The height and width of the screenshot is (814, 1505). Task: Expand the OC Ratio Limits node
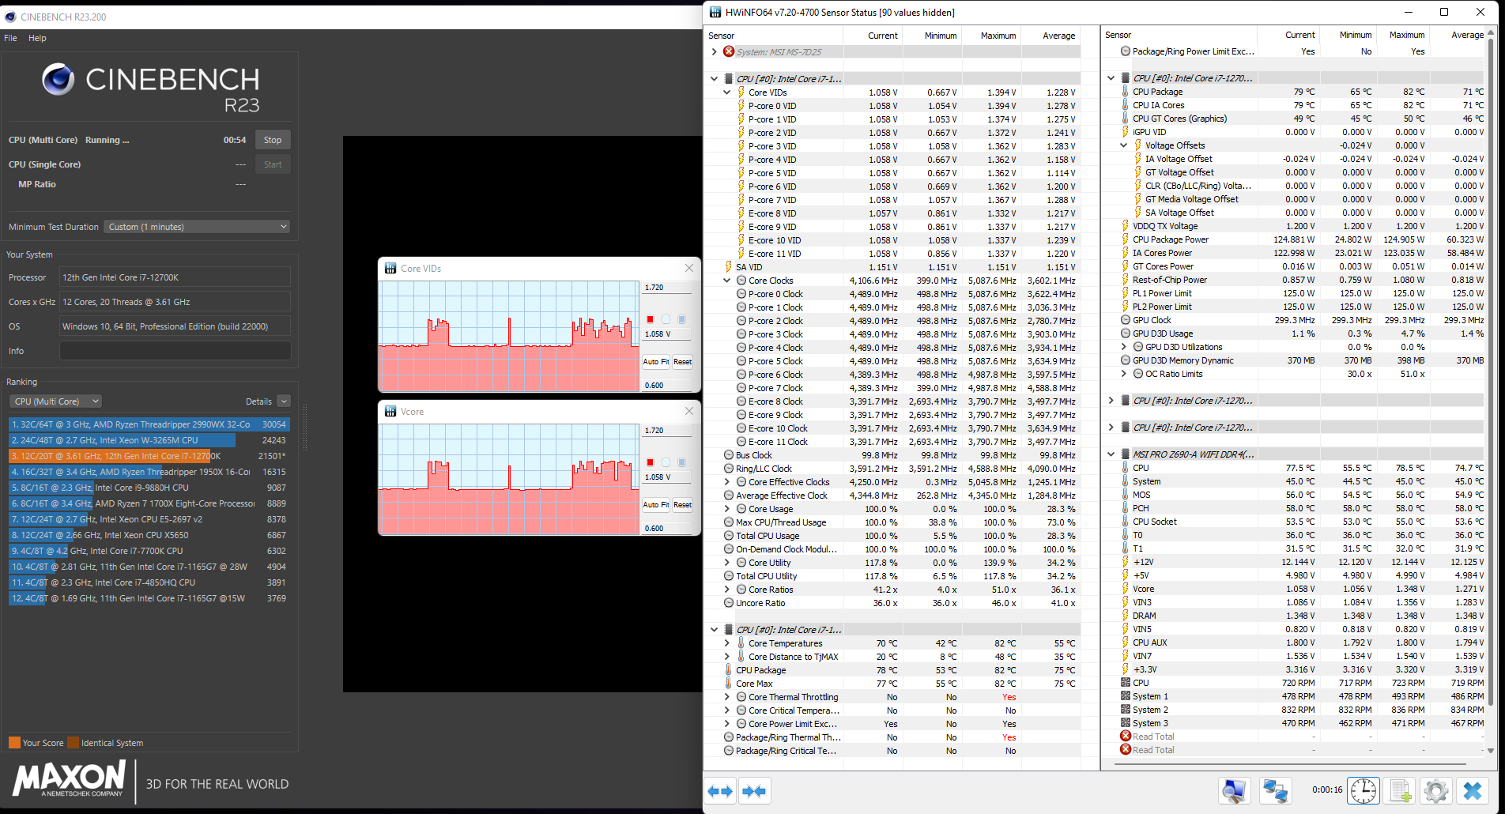click(1123, 374)
